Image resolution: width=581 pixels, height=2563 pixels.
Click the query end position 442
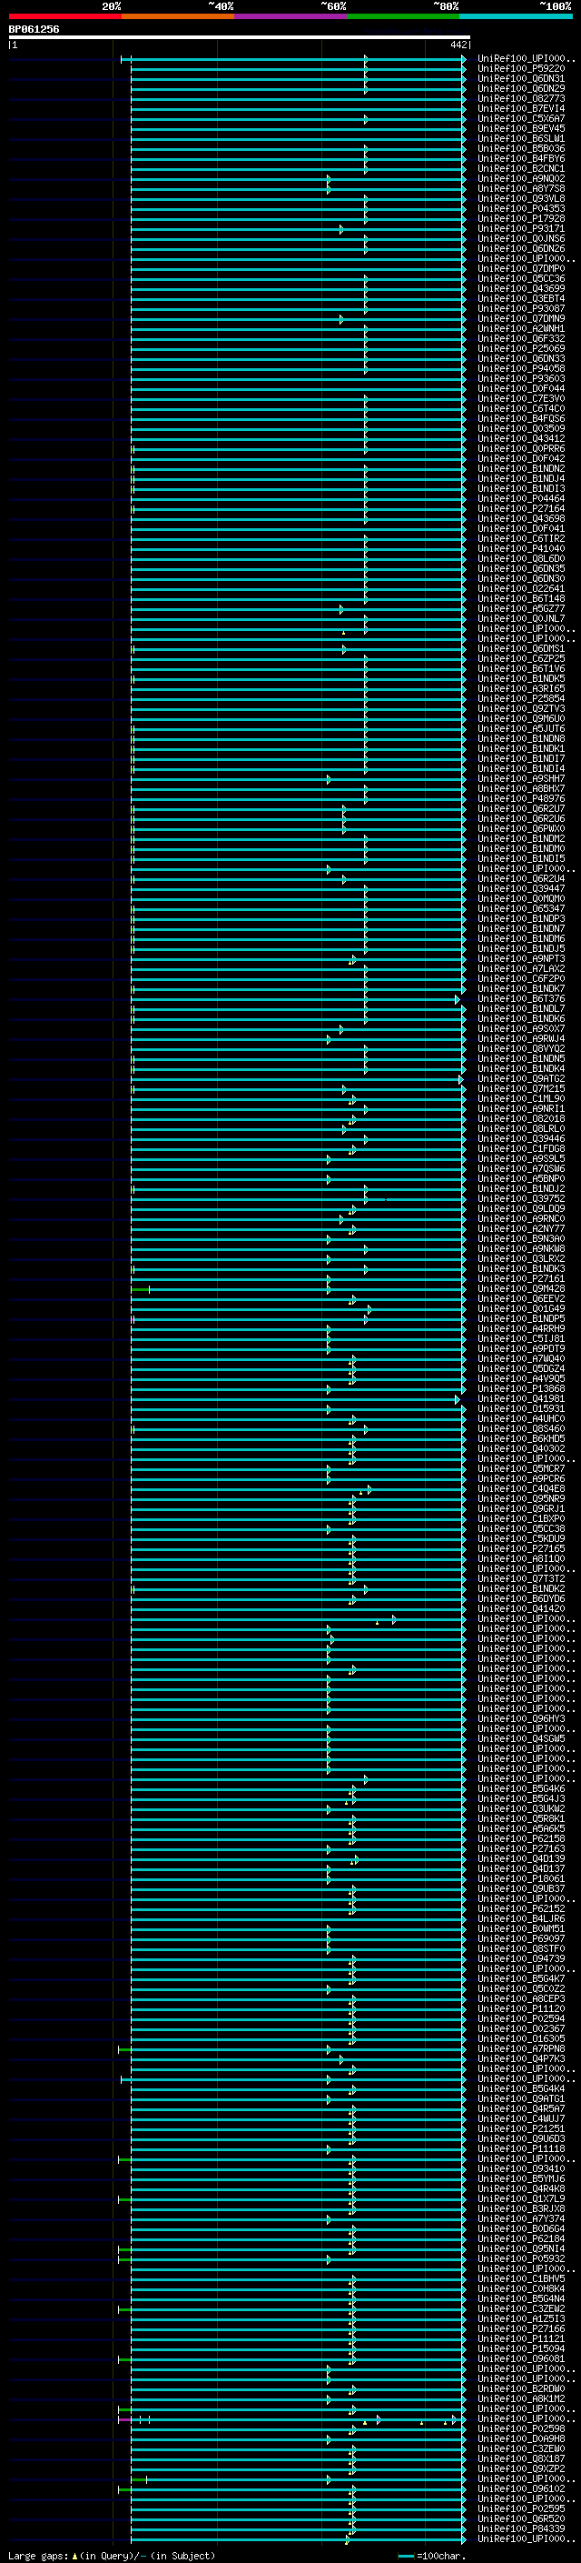(458, 45)
